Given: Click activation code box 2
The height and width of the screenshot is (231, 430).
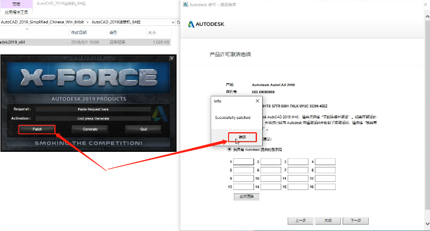Looking at the screenshot, I should (x=271, y=162).
